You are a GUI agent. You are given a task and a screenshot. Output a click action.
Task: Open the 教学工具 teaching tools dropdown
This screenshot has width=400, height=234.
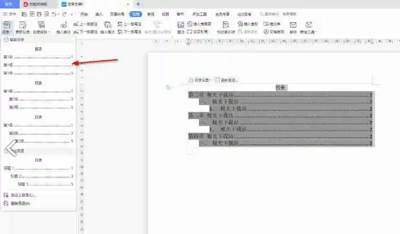click(308, 27)
